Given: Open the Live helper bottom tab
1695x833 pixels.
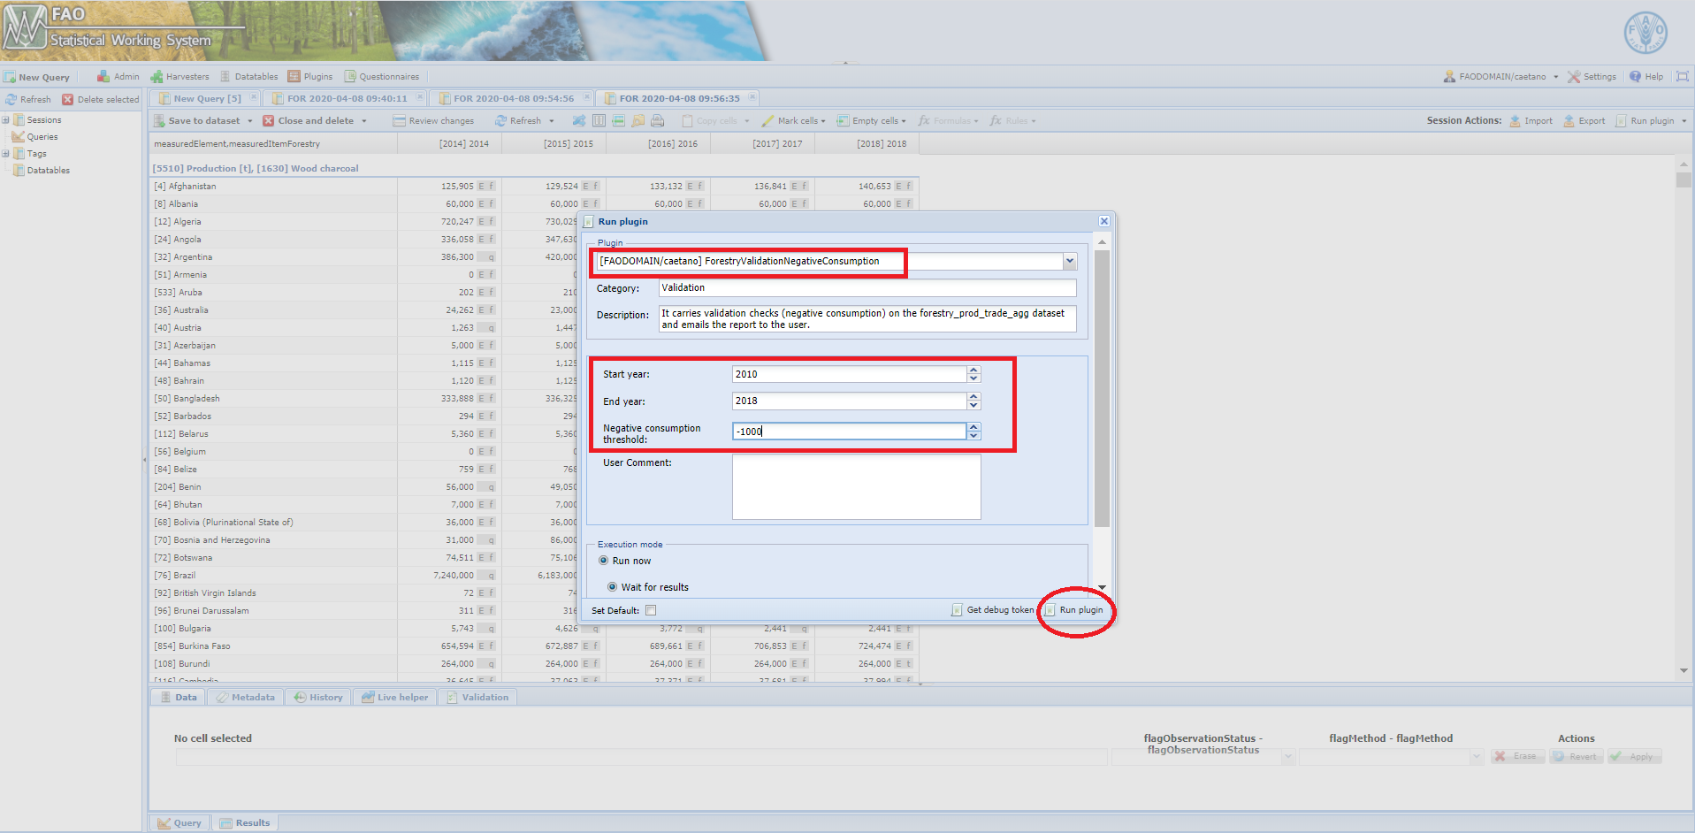Looking at the screenshot, I should click(394, 697).
